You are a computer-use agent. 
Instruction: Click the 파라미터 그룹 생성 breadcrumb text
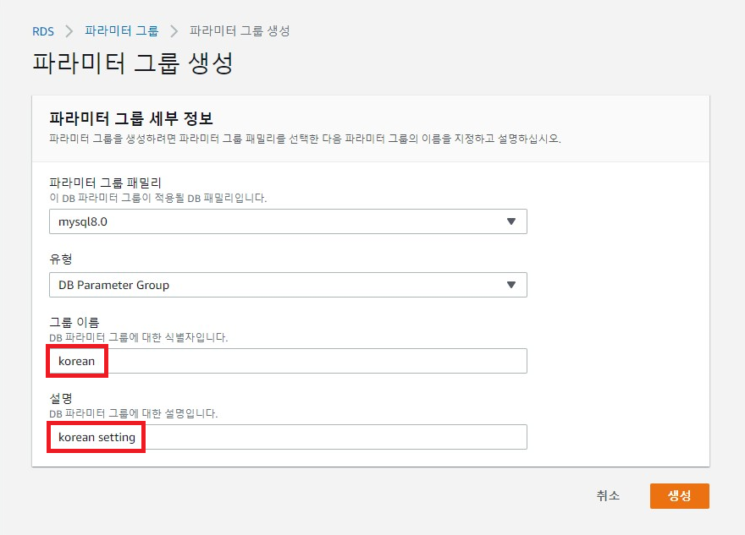240,30
